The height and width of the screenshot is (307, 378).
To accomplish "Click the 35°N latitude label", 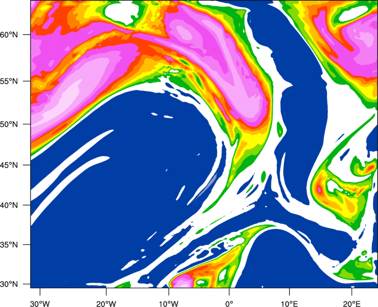I will [x=9, y=245].
